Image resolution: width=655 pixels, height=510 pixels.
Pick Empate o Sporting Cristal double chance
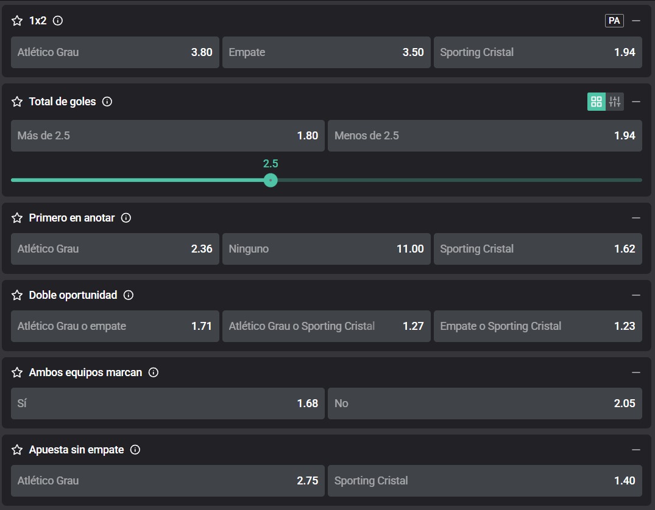(x=537, y=326)
